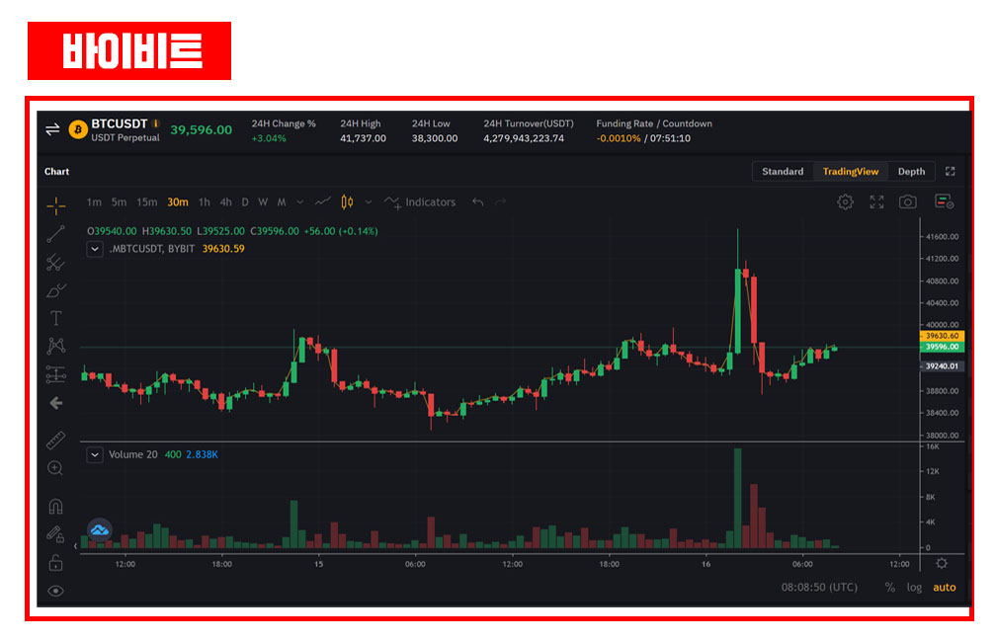Click the 39,596.00 last price

[x=202, y=130]
